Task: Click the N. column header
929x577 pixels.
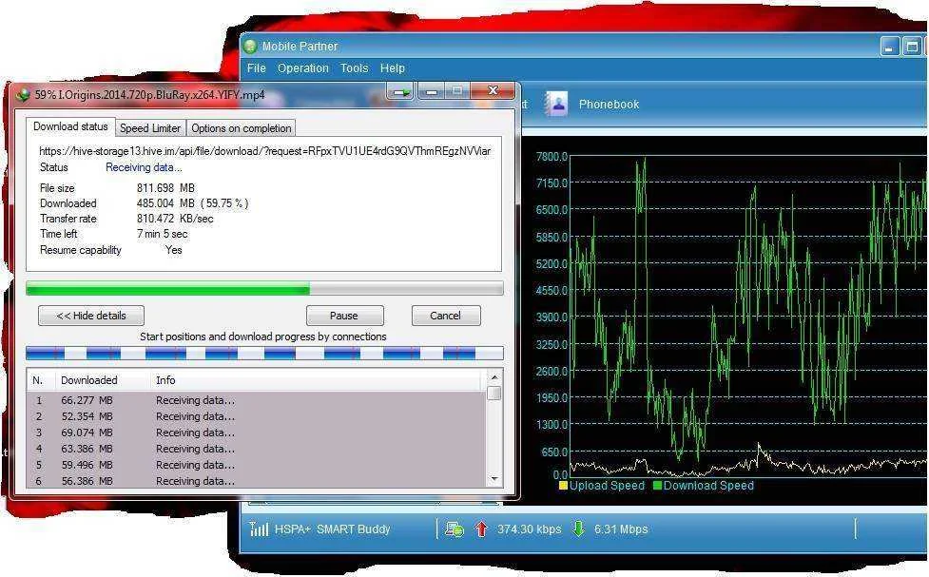Action: (41, 380)
